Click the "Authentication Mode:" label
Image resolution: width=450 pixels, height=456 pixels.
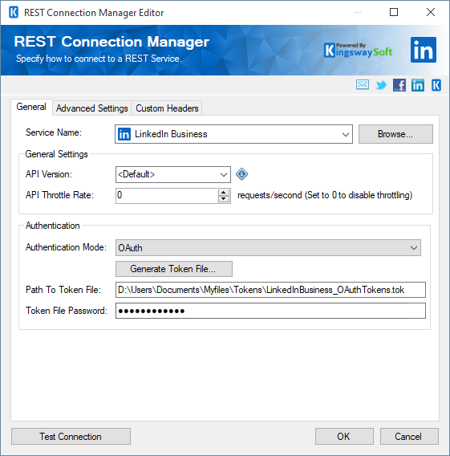(66, 247)
